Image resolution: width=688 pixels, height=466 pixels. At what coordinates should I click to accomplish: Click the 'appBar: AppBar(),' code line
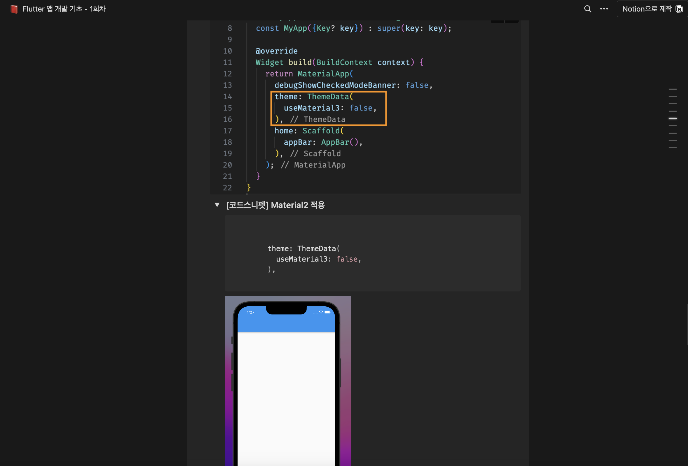pos(323,142)
